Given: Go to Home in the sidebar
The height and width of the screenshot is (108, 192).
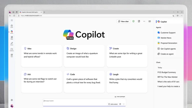Looking at the screenshot, I should click(x=12, y=26).
